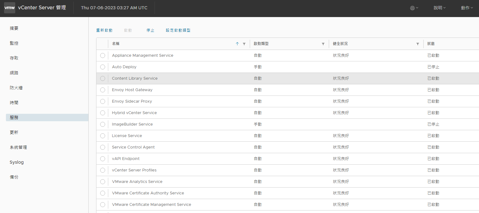Select the vCenter Server Profiles radio button
Viewport: 479px width, 213px height.
tap(103, 170)
